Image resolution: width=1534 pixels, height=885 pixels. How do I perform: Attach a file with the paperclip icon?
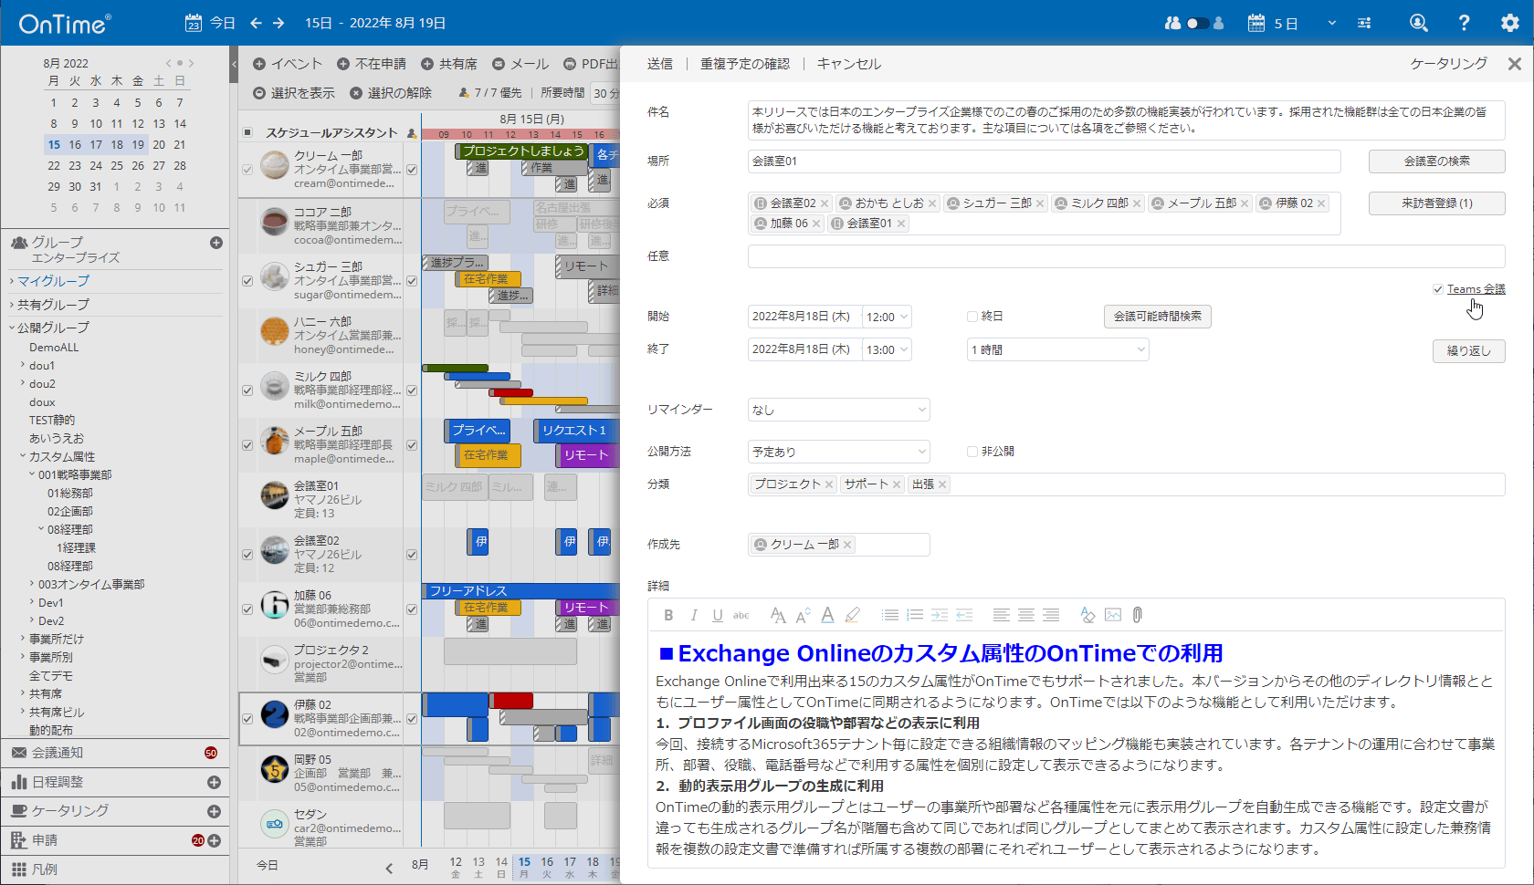1137,614
